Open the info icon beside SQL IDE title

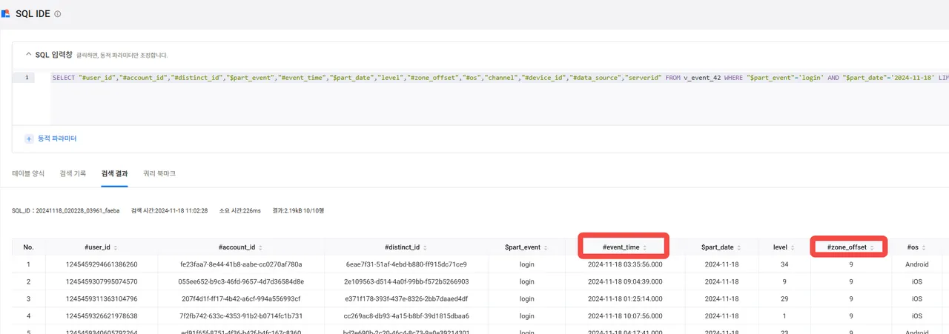point(58,14)
